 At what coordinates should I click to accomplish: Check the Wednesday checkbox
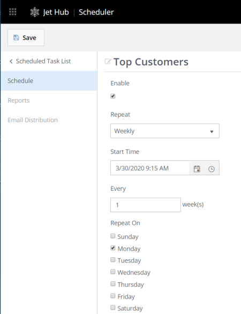pos(113,272)
